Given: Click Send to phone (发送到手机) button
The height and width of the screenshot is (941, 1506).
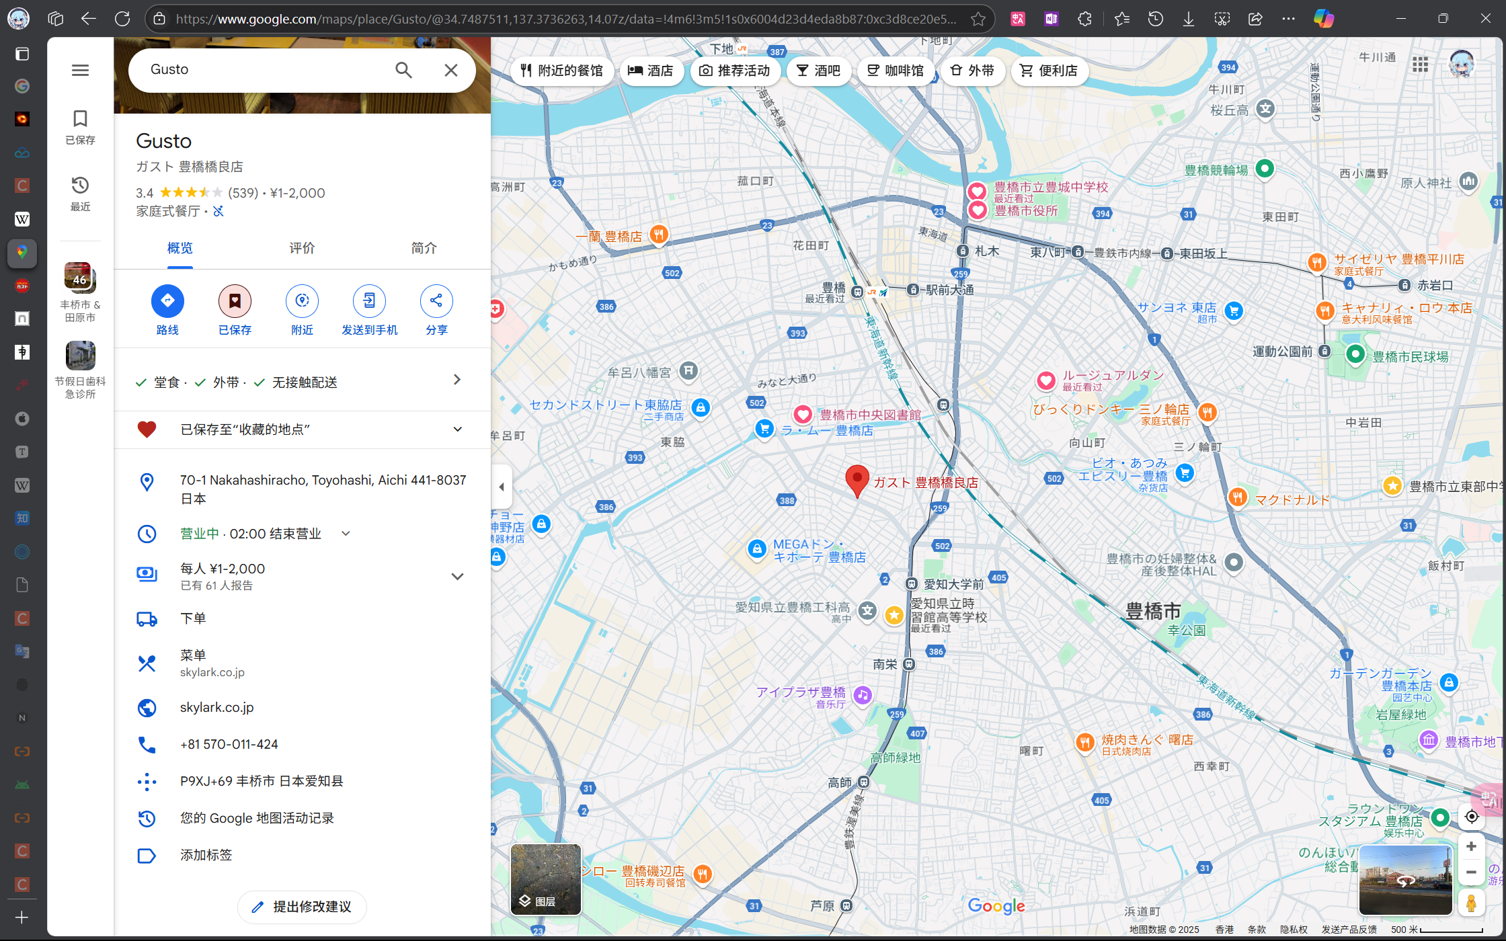Looking at the screenshot, I should click(x=369, y=311).
